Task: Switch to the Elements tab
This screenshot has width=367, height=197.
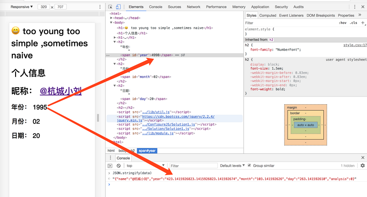Action: pyautogui.click(x=136, y=7)
